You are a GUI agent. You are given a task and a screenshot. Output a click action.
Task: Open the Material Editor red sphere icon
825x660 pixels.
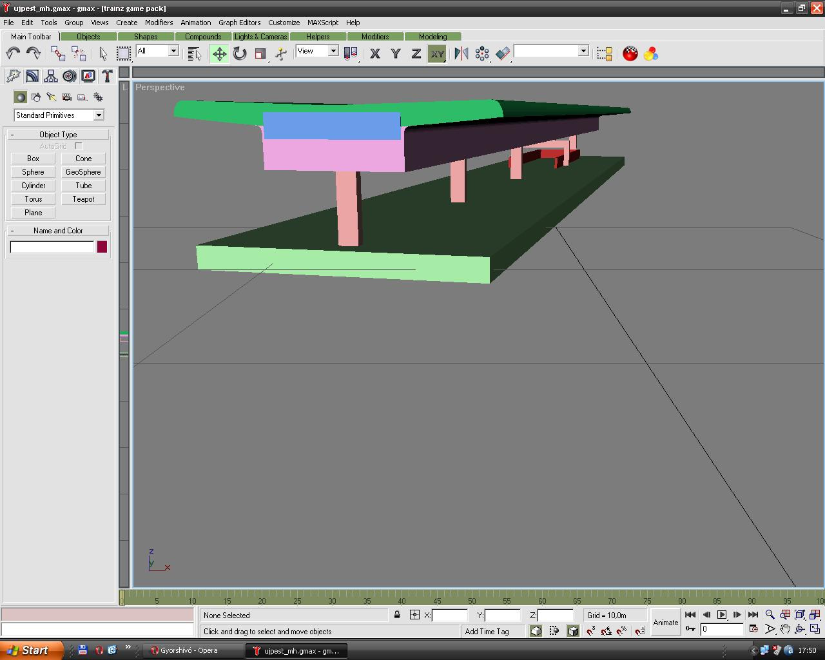click(x=630, y=53)
